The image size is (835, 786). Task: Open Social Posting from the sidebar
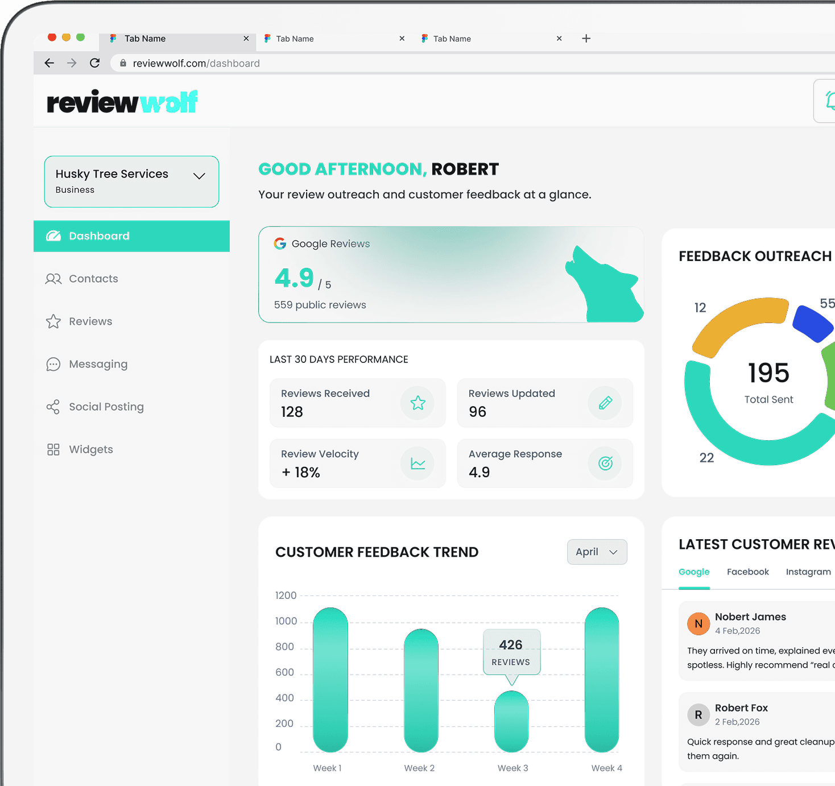click(131, 407)
